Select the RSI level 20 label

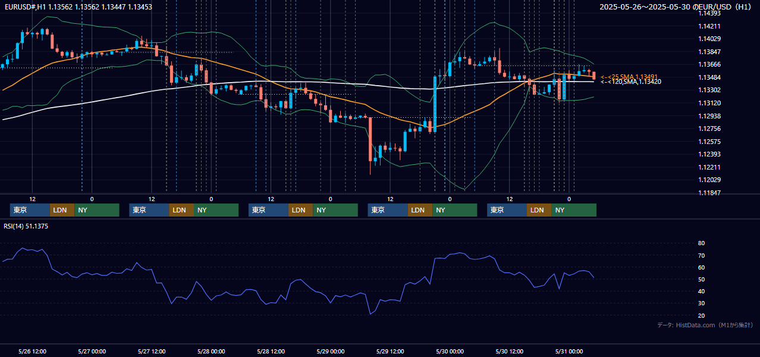pos(701,315)
